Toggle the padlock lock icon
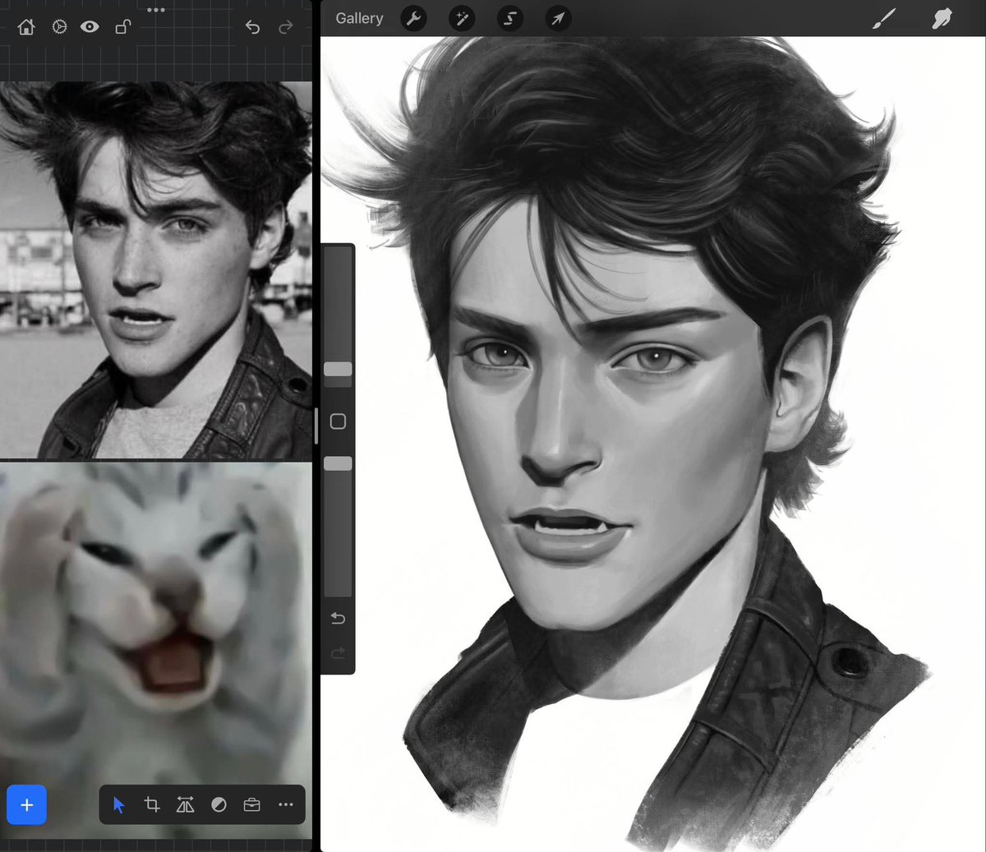 122,27
